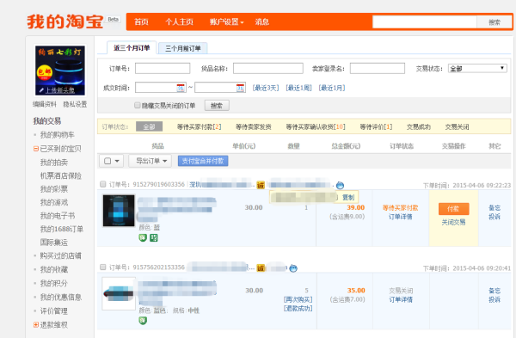Click the top bar 搜索 button
This screenshot has width=516, height=338.
494,22
